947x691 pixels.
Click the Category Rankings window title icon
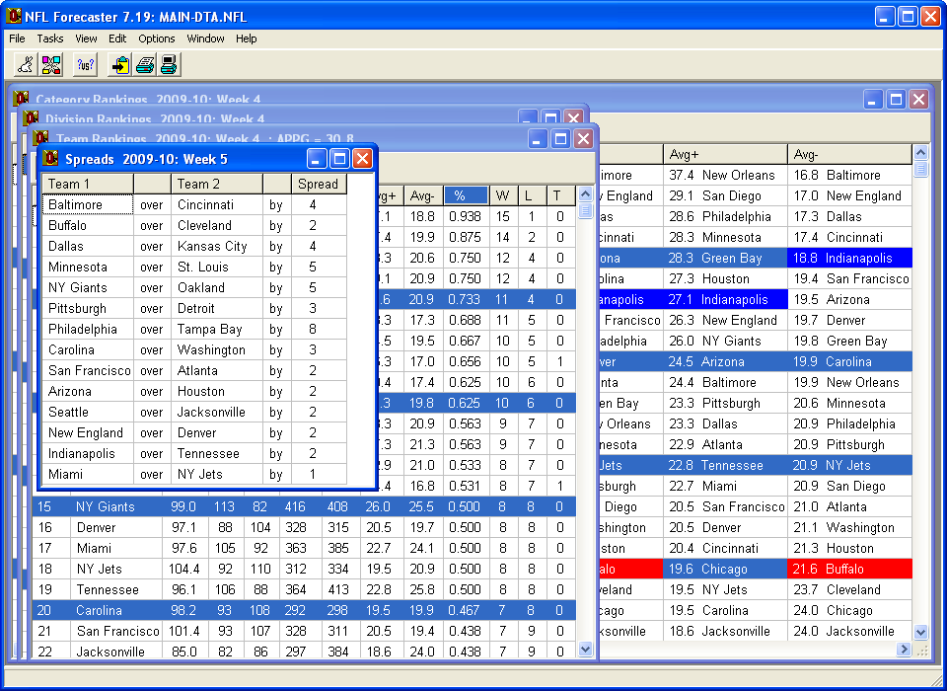tap(21, 98)
